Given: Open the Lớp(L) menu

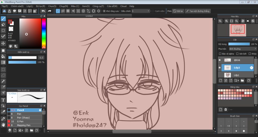Looking at the screenshot, I should tap(30, 6).
